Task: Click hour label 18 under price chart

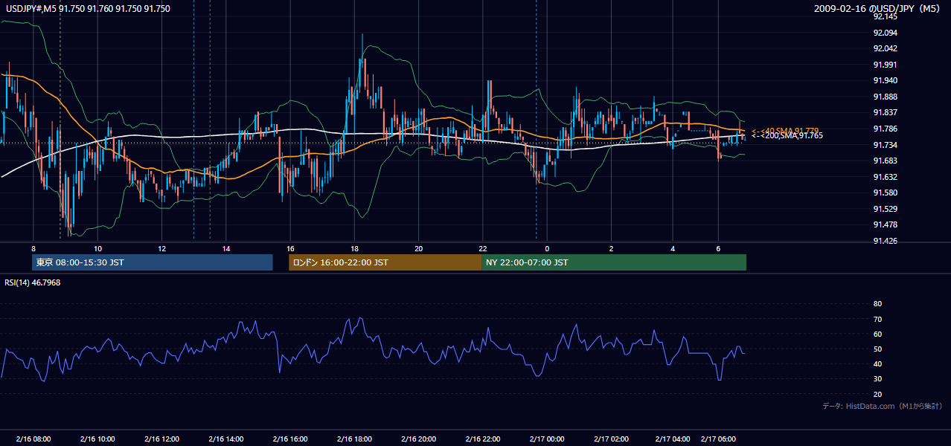Action: click(x=354, y=248)
